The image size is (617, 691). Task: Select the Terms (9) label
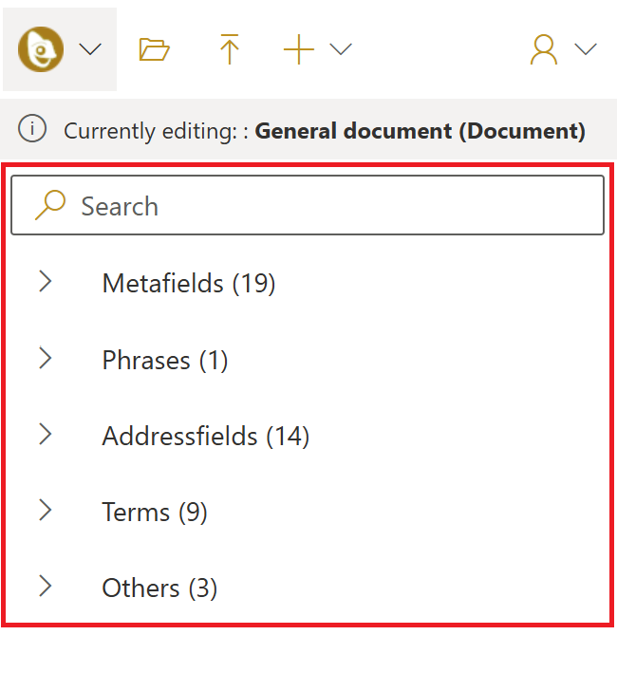pyautogui.click(x=155, y=513)
